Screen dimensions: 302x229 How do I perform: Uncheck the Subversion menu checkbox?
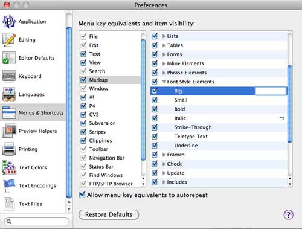pos(83,123)
